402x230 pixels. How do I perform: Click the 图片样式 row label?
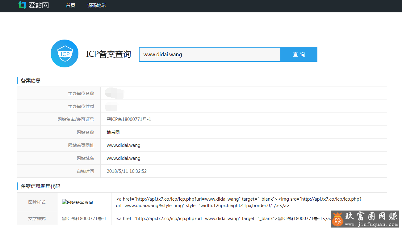(37, 202)
